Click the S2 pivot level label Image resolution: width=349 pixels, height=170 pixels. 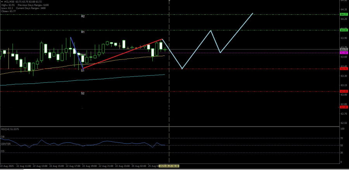[83, 93]
